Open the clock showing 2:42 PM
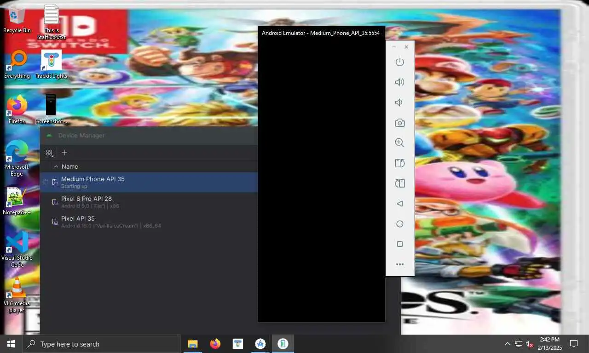 click(550, 344)
